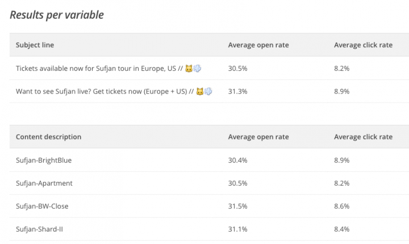Select 'Want to see Sufjan live?' subject line
409x244 pixels.
click(x=102, y=91)
